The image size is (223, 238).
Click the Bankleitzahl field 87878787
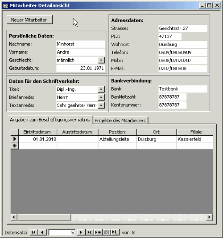[x=172, y=97]
